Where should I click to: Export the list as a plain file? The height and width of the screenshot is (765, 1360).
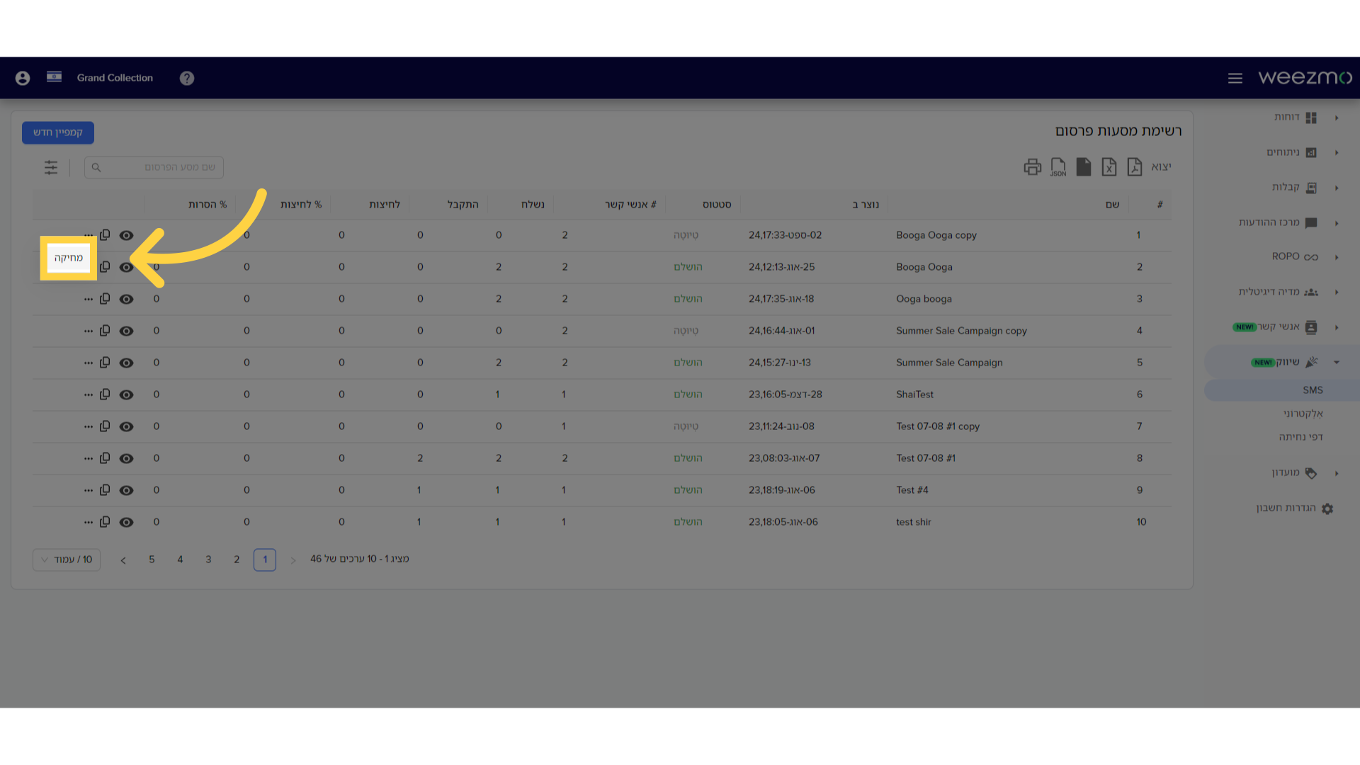coord(1084,167)
